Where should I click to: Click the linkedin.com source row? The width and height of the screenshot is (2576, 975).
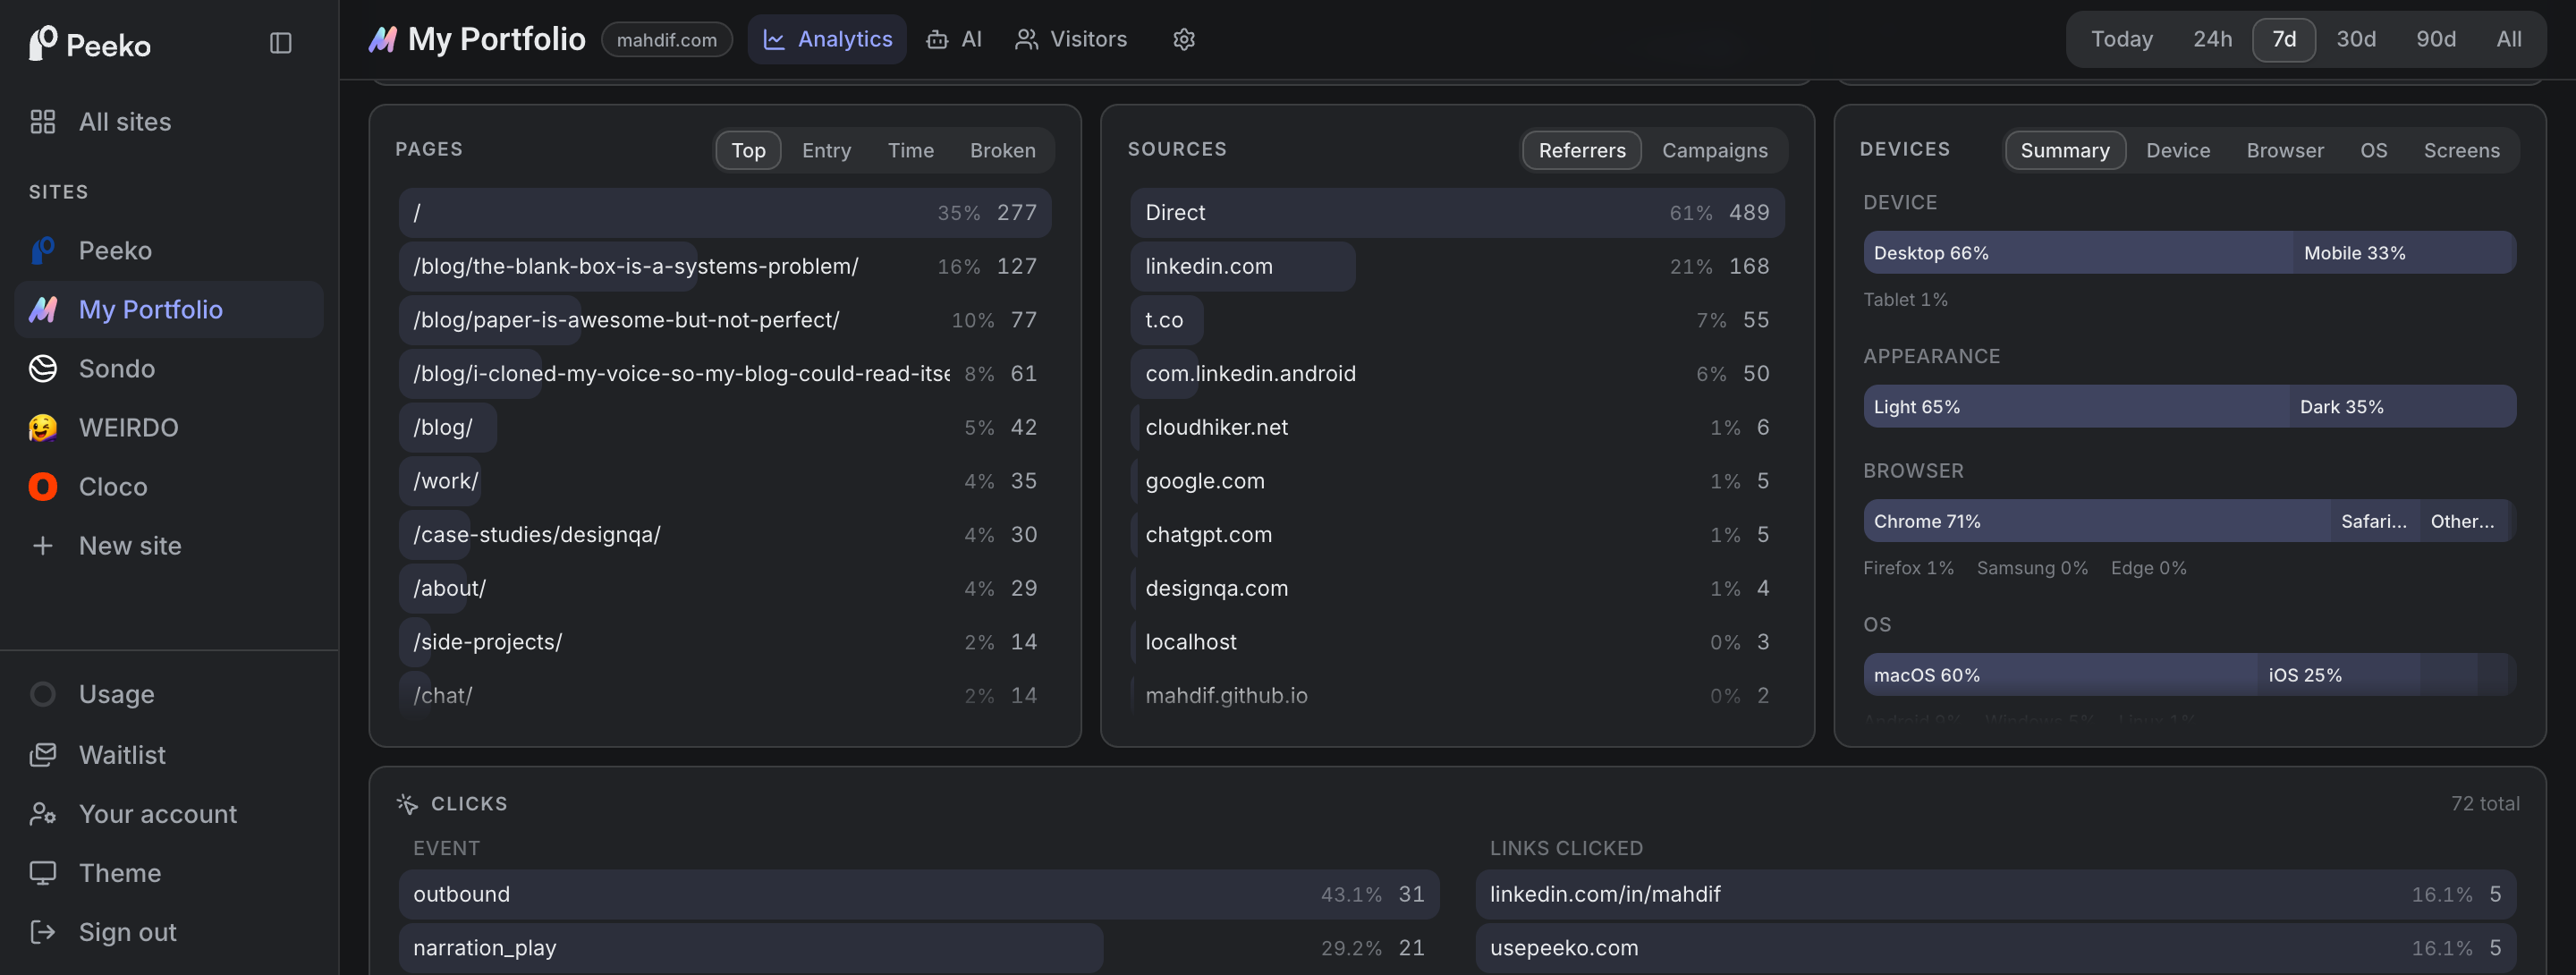point(1457,266)
